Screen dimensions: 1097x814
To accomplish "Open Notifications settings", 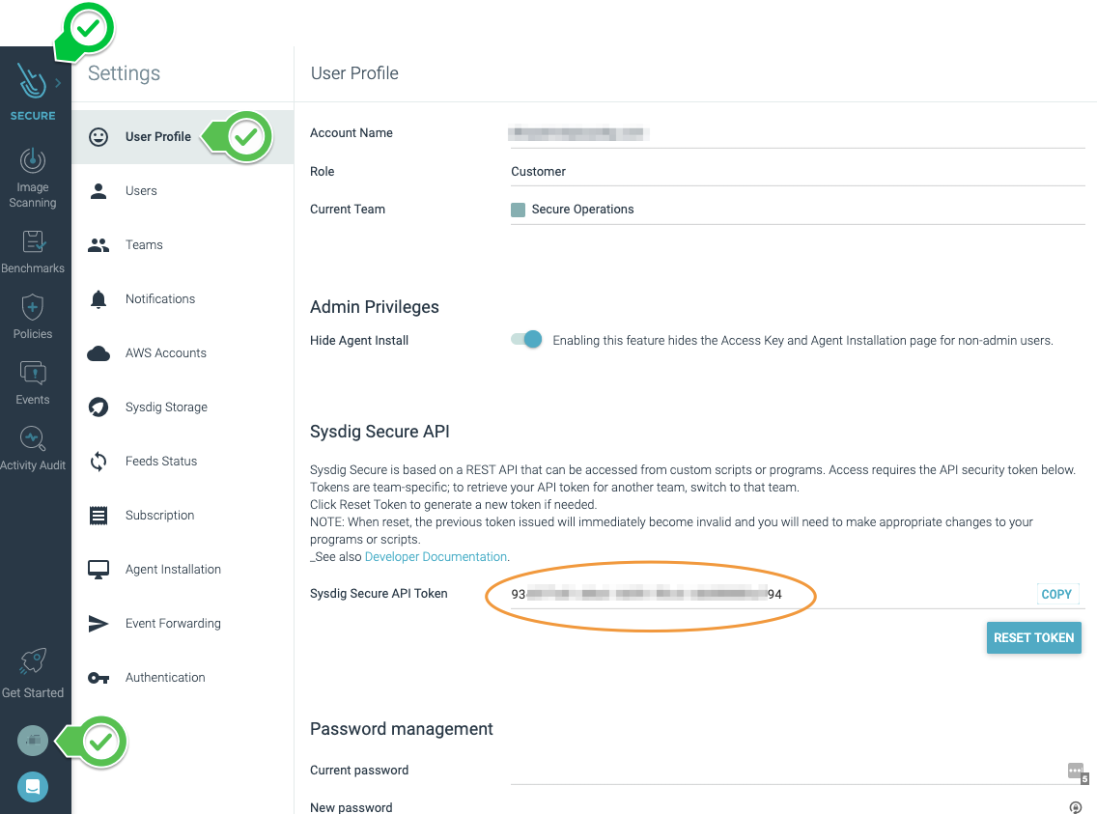I will tap(183, 299).
